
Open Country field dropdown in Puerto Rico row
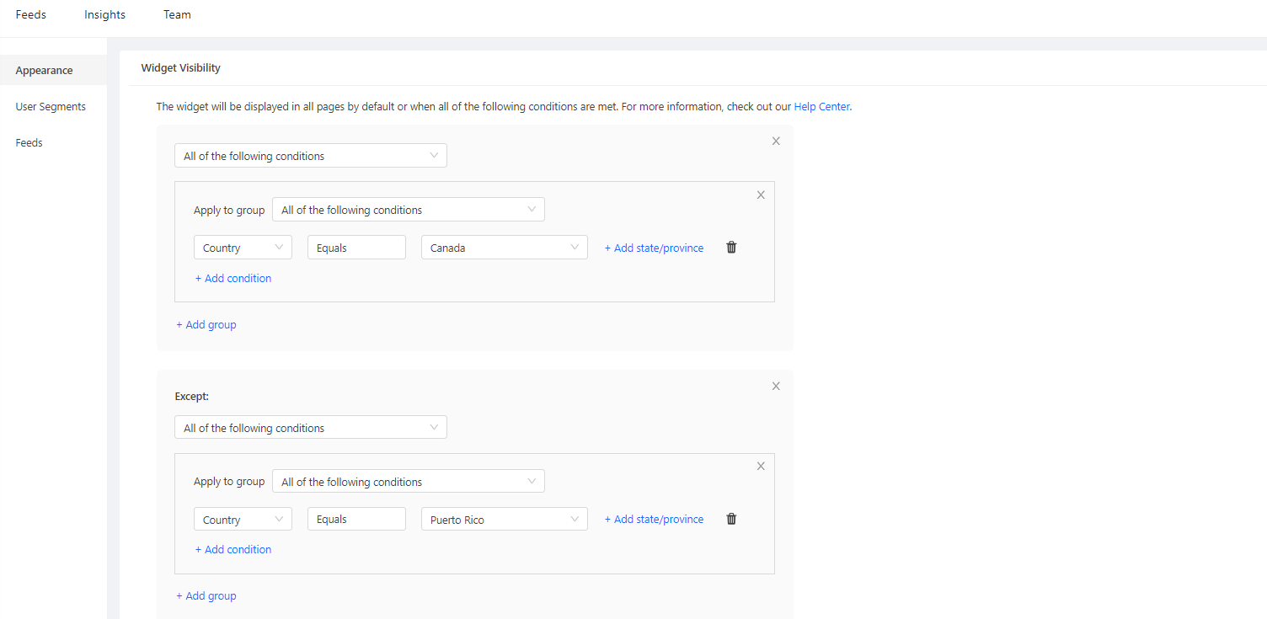[243, 520]
